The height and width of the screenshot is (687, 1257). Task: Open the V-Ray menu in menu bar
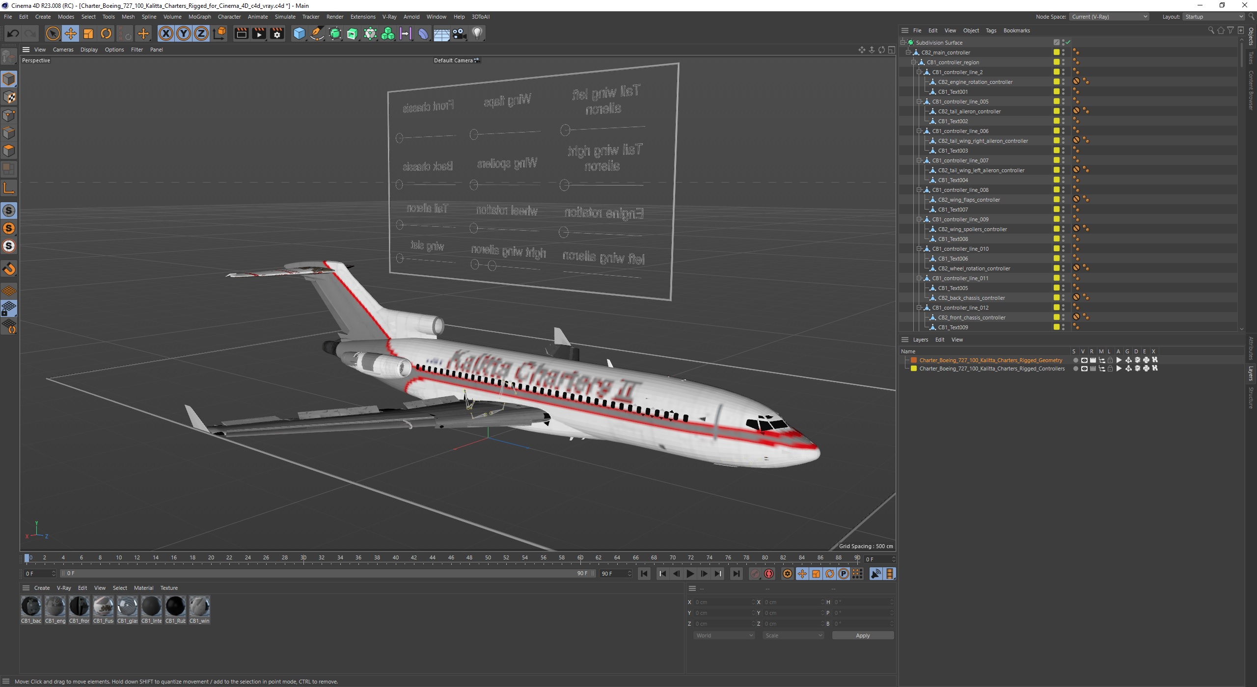tap(389, 17)
